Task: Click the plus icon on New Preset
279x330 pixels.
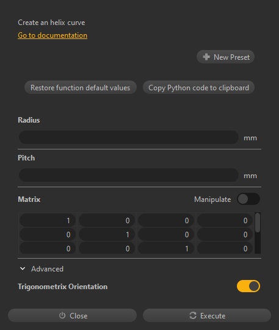Action: [206, 57]
